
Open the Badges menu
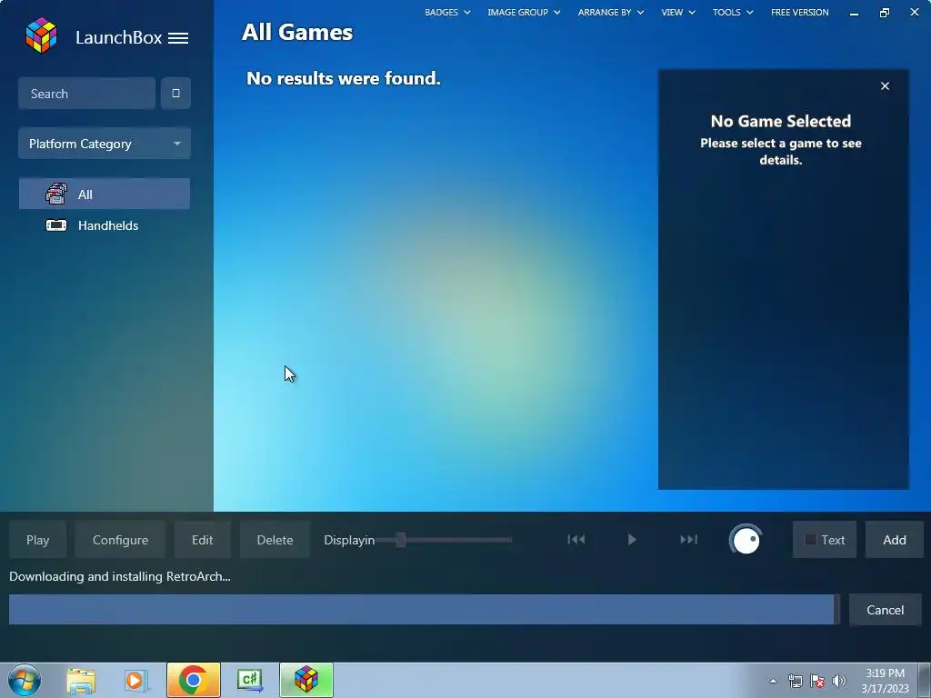[447, 12]
